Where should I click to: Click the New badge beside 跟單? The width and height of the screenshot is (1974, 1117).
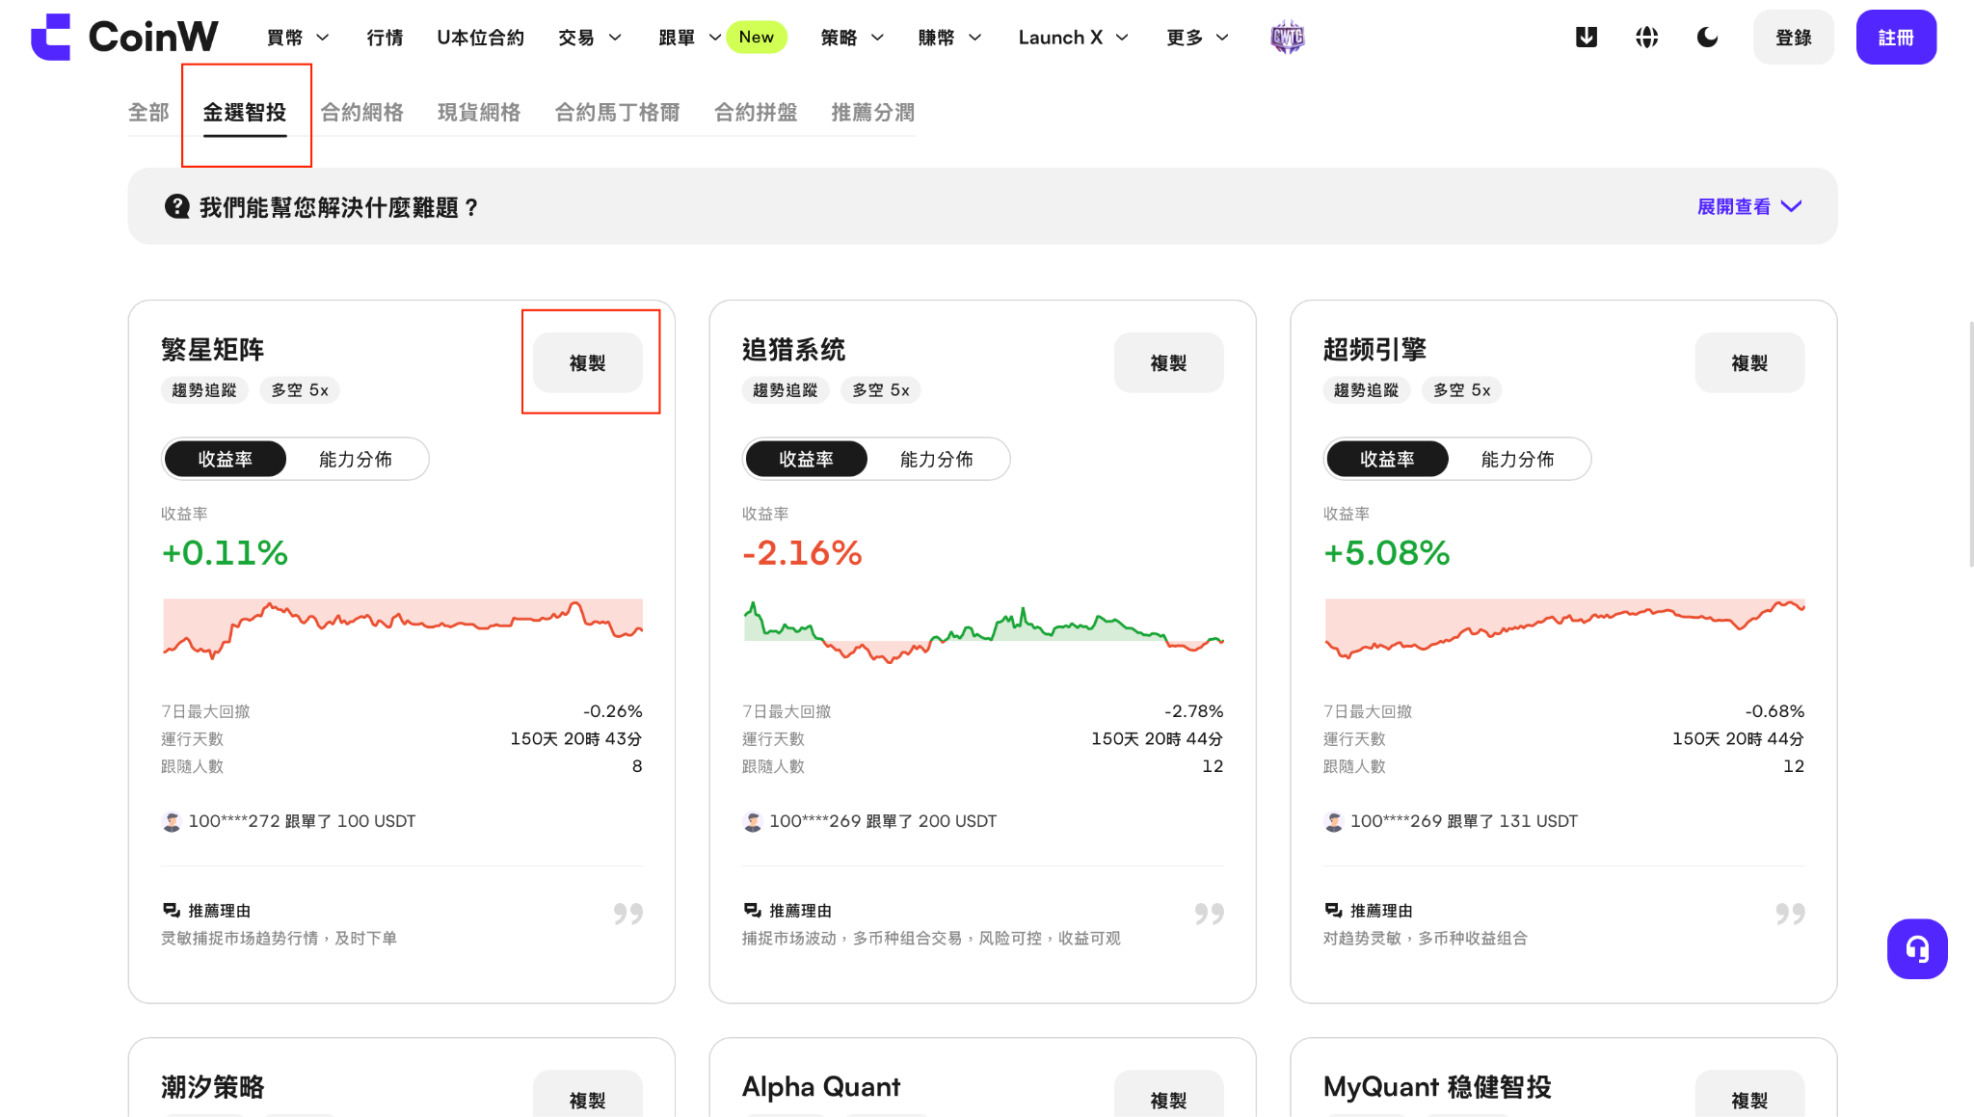coord(757,38)
